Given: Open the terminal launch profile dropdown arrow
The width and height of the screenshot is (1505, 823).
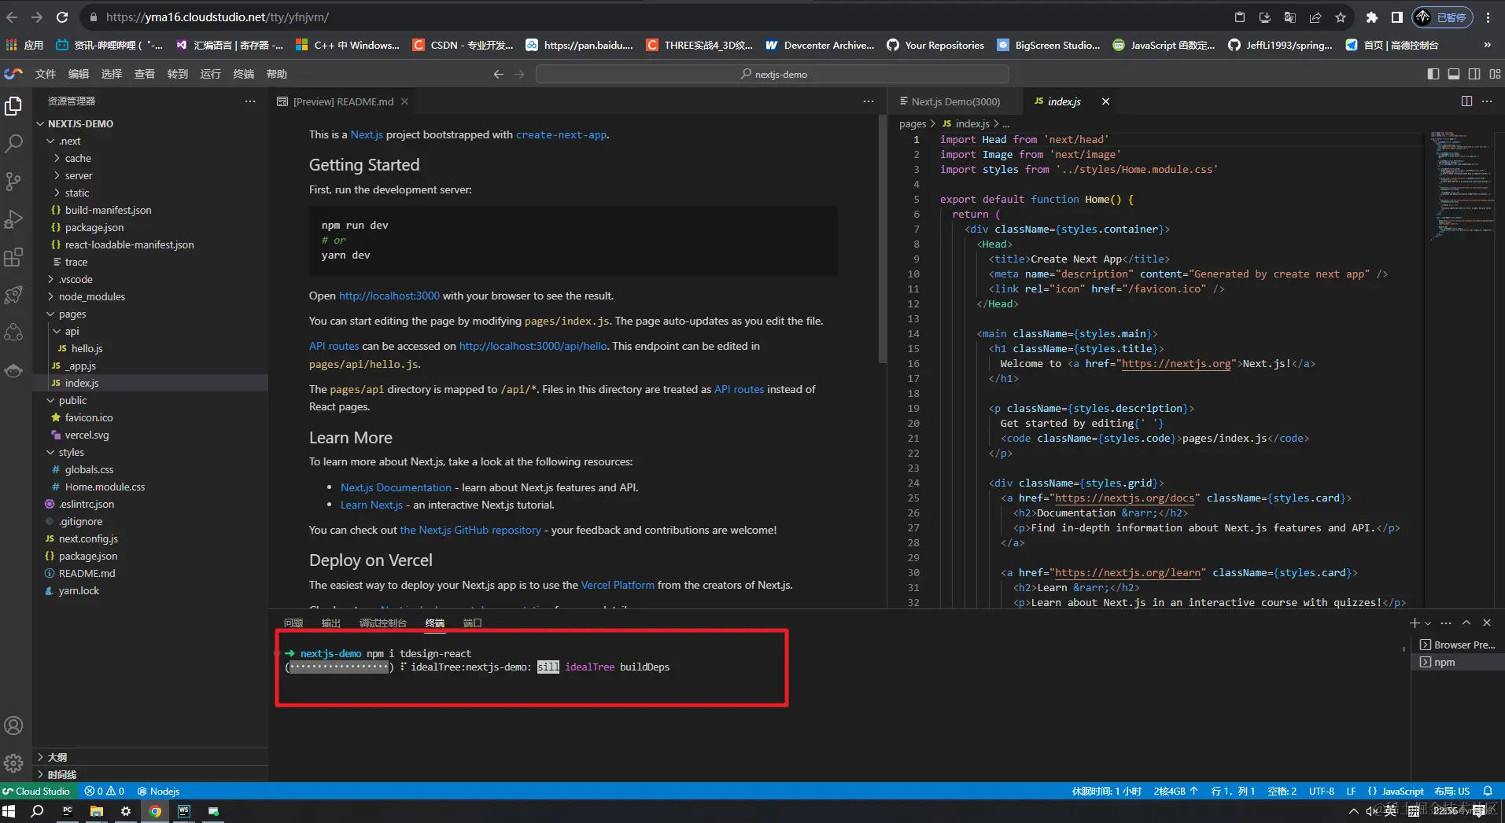Looking at the screenshot, I should (x=1428, y=623).
